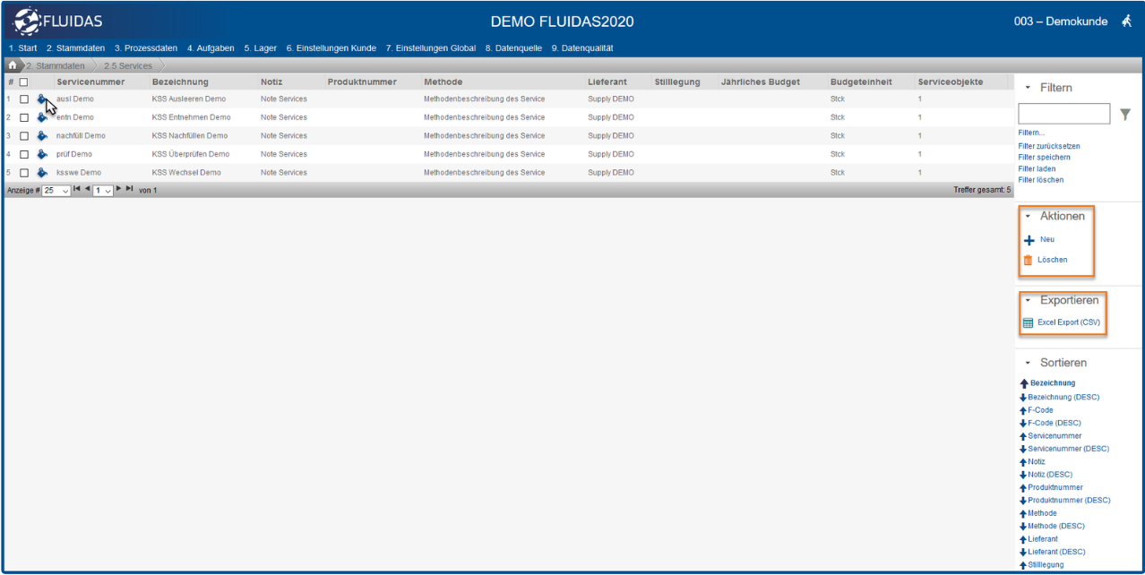Open the page number dropdown in the pager

coord(103,191)
